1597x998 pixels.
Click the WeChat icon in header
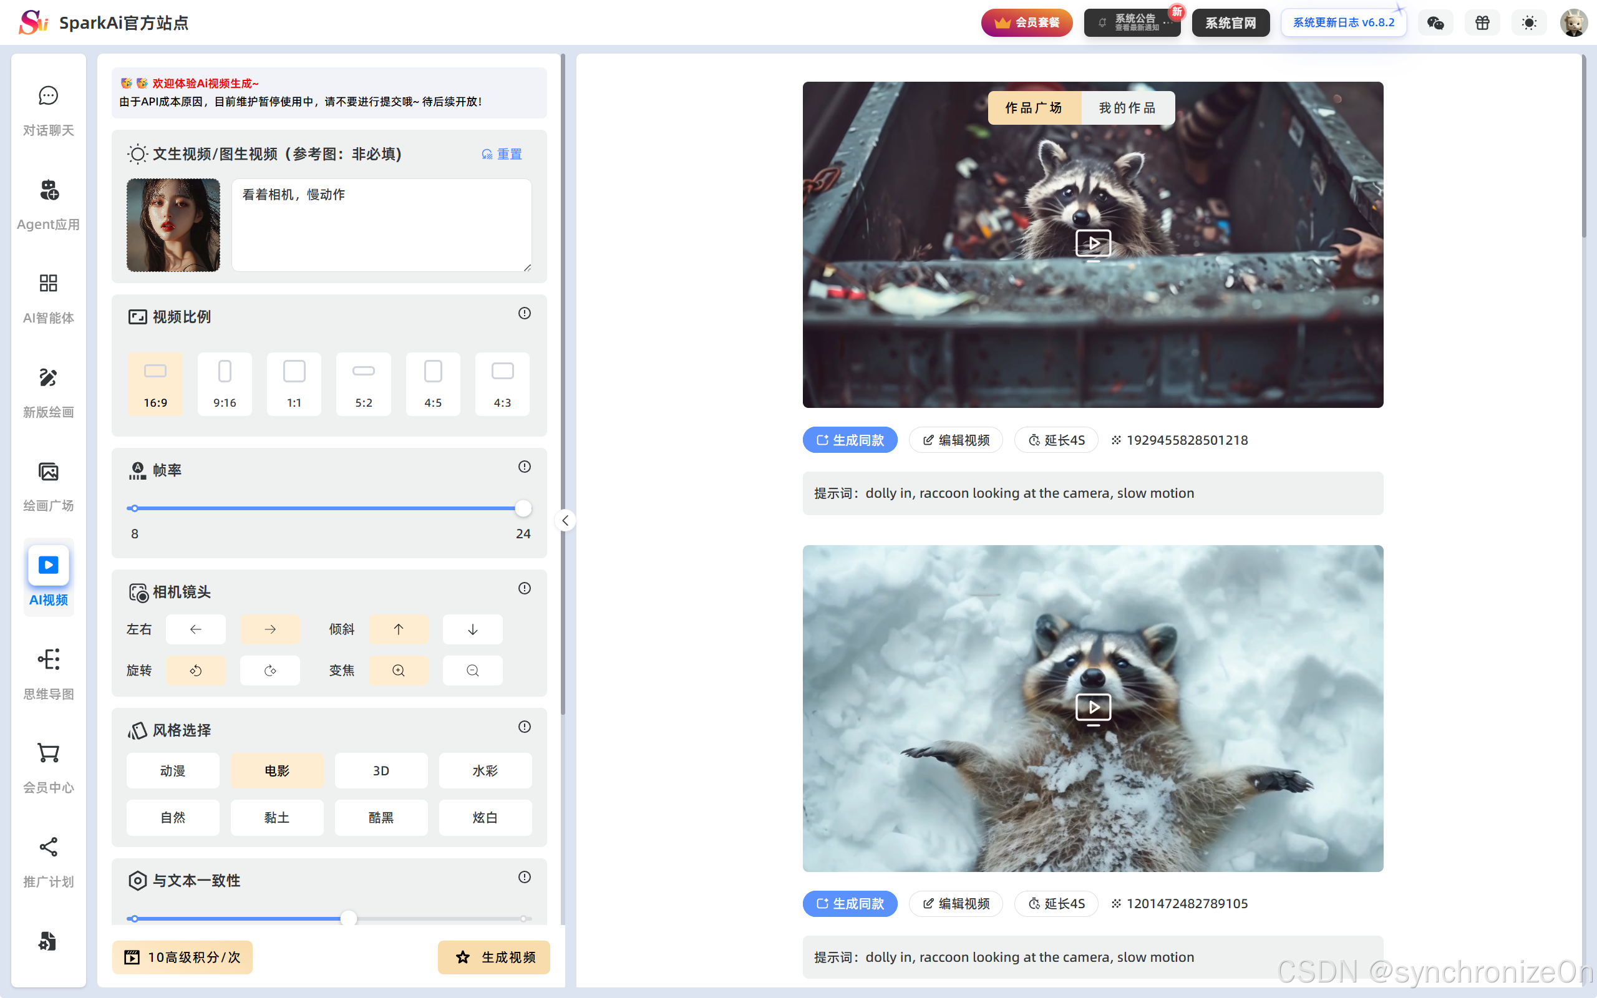pos(1435,23)
